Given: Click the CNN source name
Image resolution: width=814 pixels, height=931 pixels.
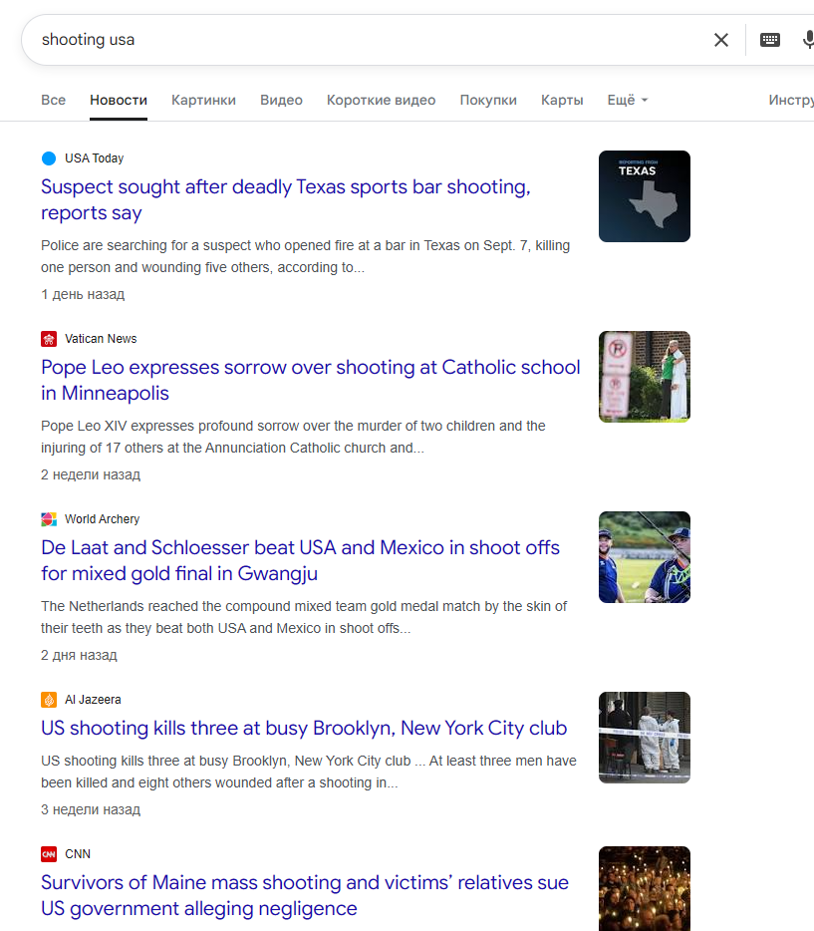Looking at the screenshot, I should 78,854.
